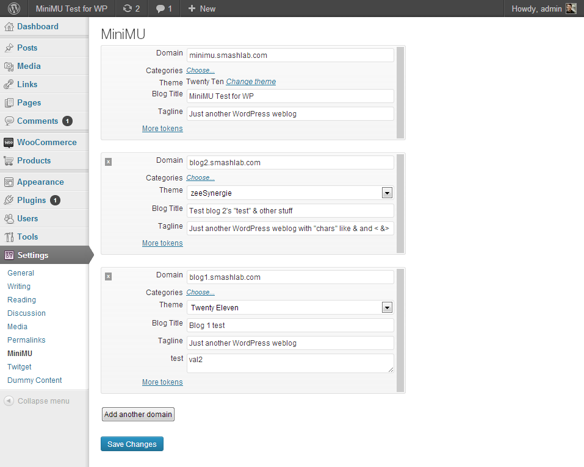Click Add another domain button
584x467 pixels.
138,414
